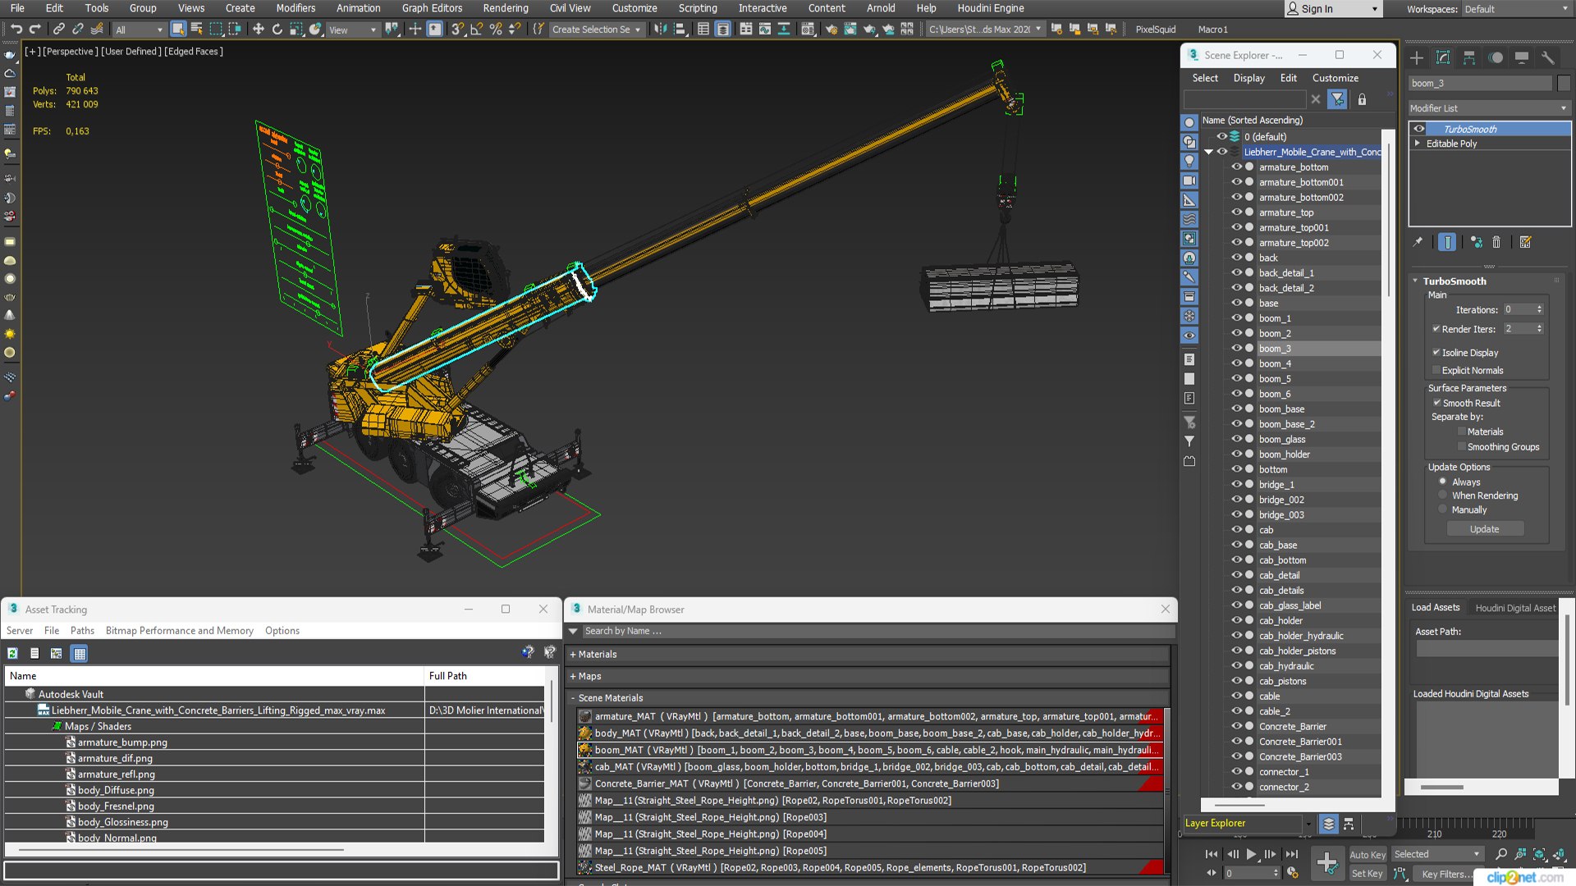This screenshot has height=886, width=1576.
Task: Click Sort by Hierarchy icon in Scene Explorer
Action: tap(1349, 824)
